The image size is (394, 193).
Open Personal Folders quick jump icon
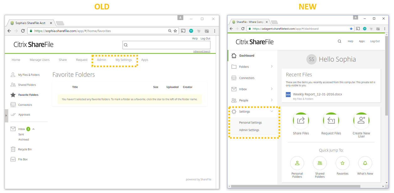(297, 163)
